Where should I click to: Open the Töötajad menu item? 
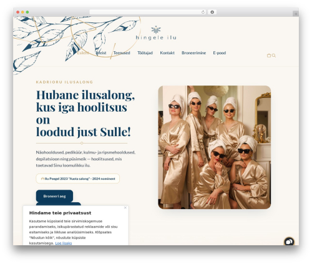145,53
